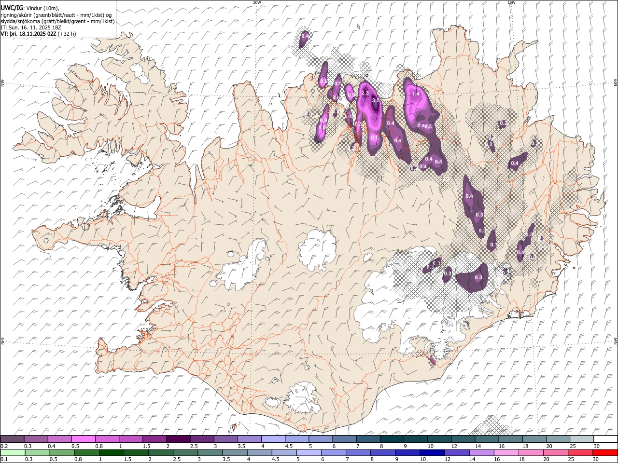The height and width of the screenshot is (463, 618).
Task: Click the '0.1' label on rain scale row
Action: [x=4, y=459]
